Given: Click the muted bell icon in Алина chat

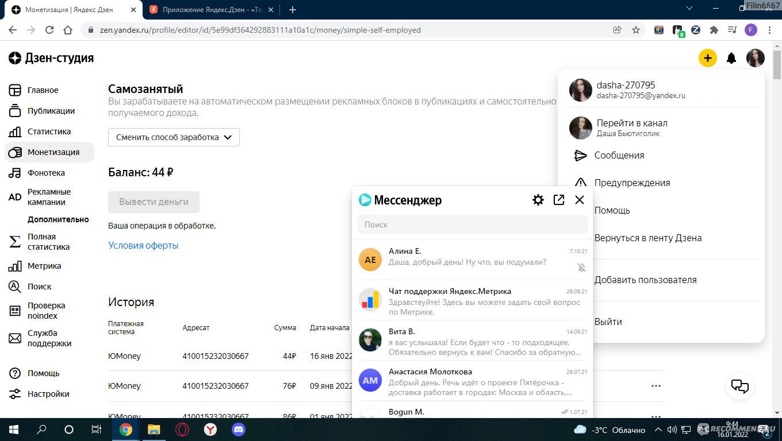Looking at the screenshot, I should click(581, 268).
